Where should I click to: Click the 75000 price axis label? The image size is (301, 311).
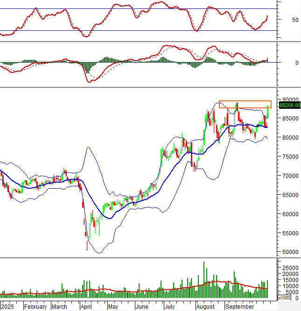tap(289, 157)
